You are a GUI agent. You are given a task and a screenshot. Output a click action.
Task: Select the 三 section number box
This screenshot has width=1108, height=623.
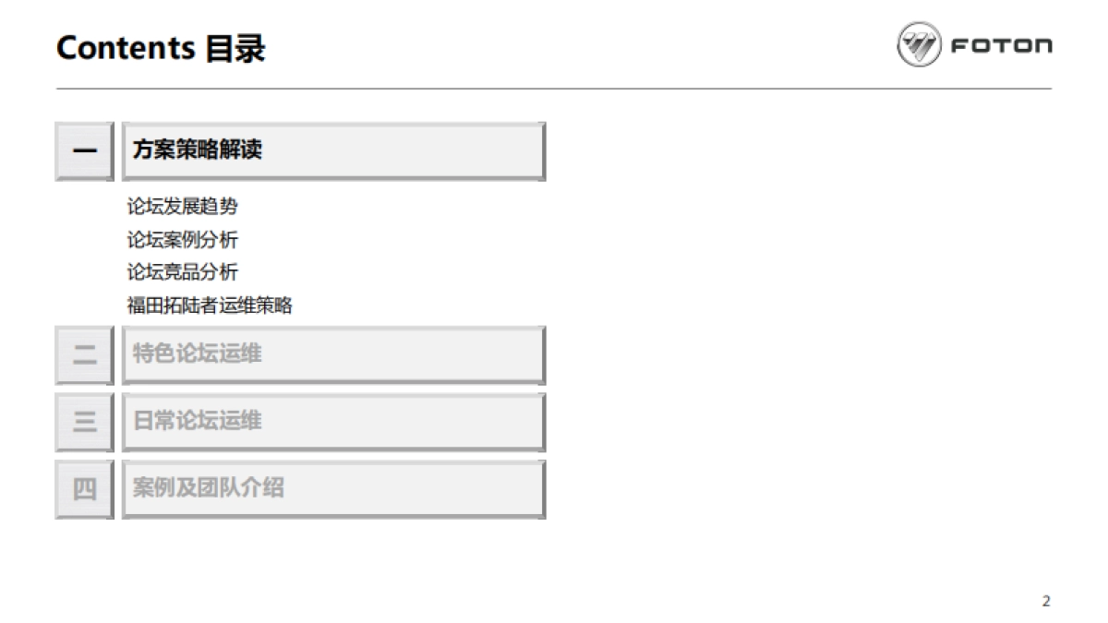click(x=84, y=422)
